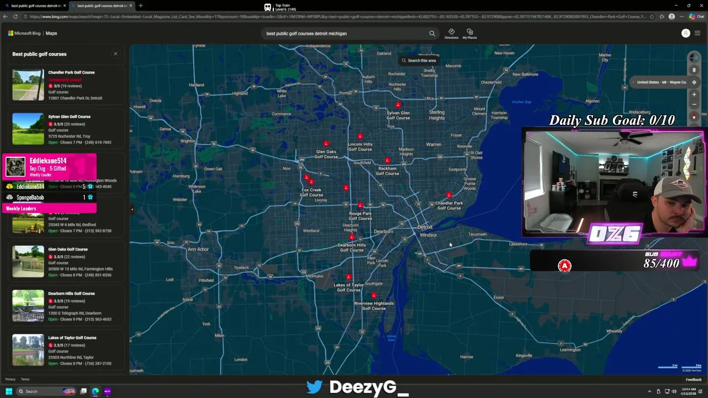Open the Chandler Park Golf Course listing title
708x398 pixels.
(71, 72)
